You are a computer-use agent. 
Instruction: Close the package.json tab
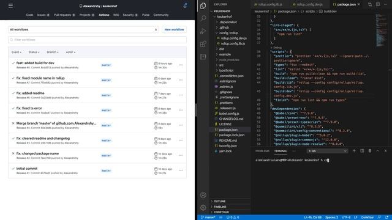(358, 4)
